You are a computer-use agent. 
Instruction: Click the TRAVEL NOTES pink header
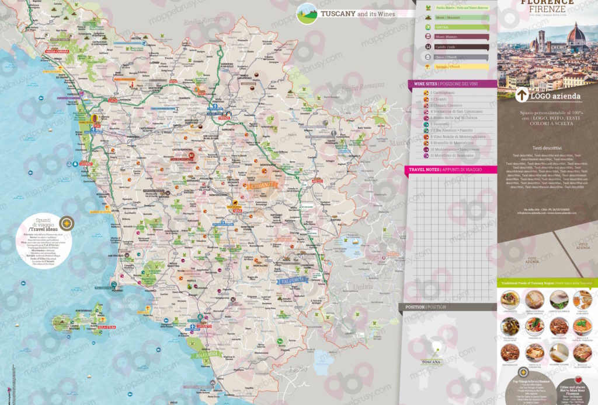point(450,170)
